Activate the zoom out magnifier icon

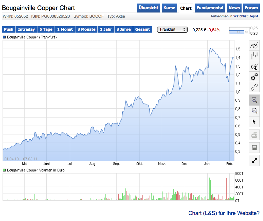254,110
